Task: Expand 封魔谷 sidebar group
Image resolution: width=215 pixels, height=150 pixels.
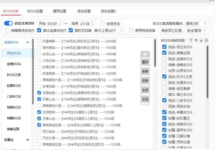Action: tap(28, 140)
